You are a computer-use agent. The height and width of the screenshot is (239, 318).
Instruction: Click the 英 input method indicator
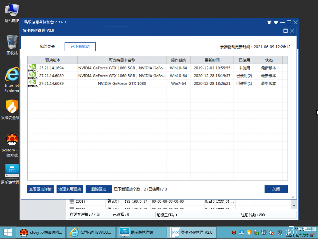(280, 232)
